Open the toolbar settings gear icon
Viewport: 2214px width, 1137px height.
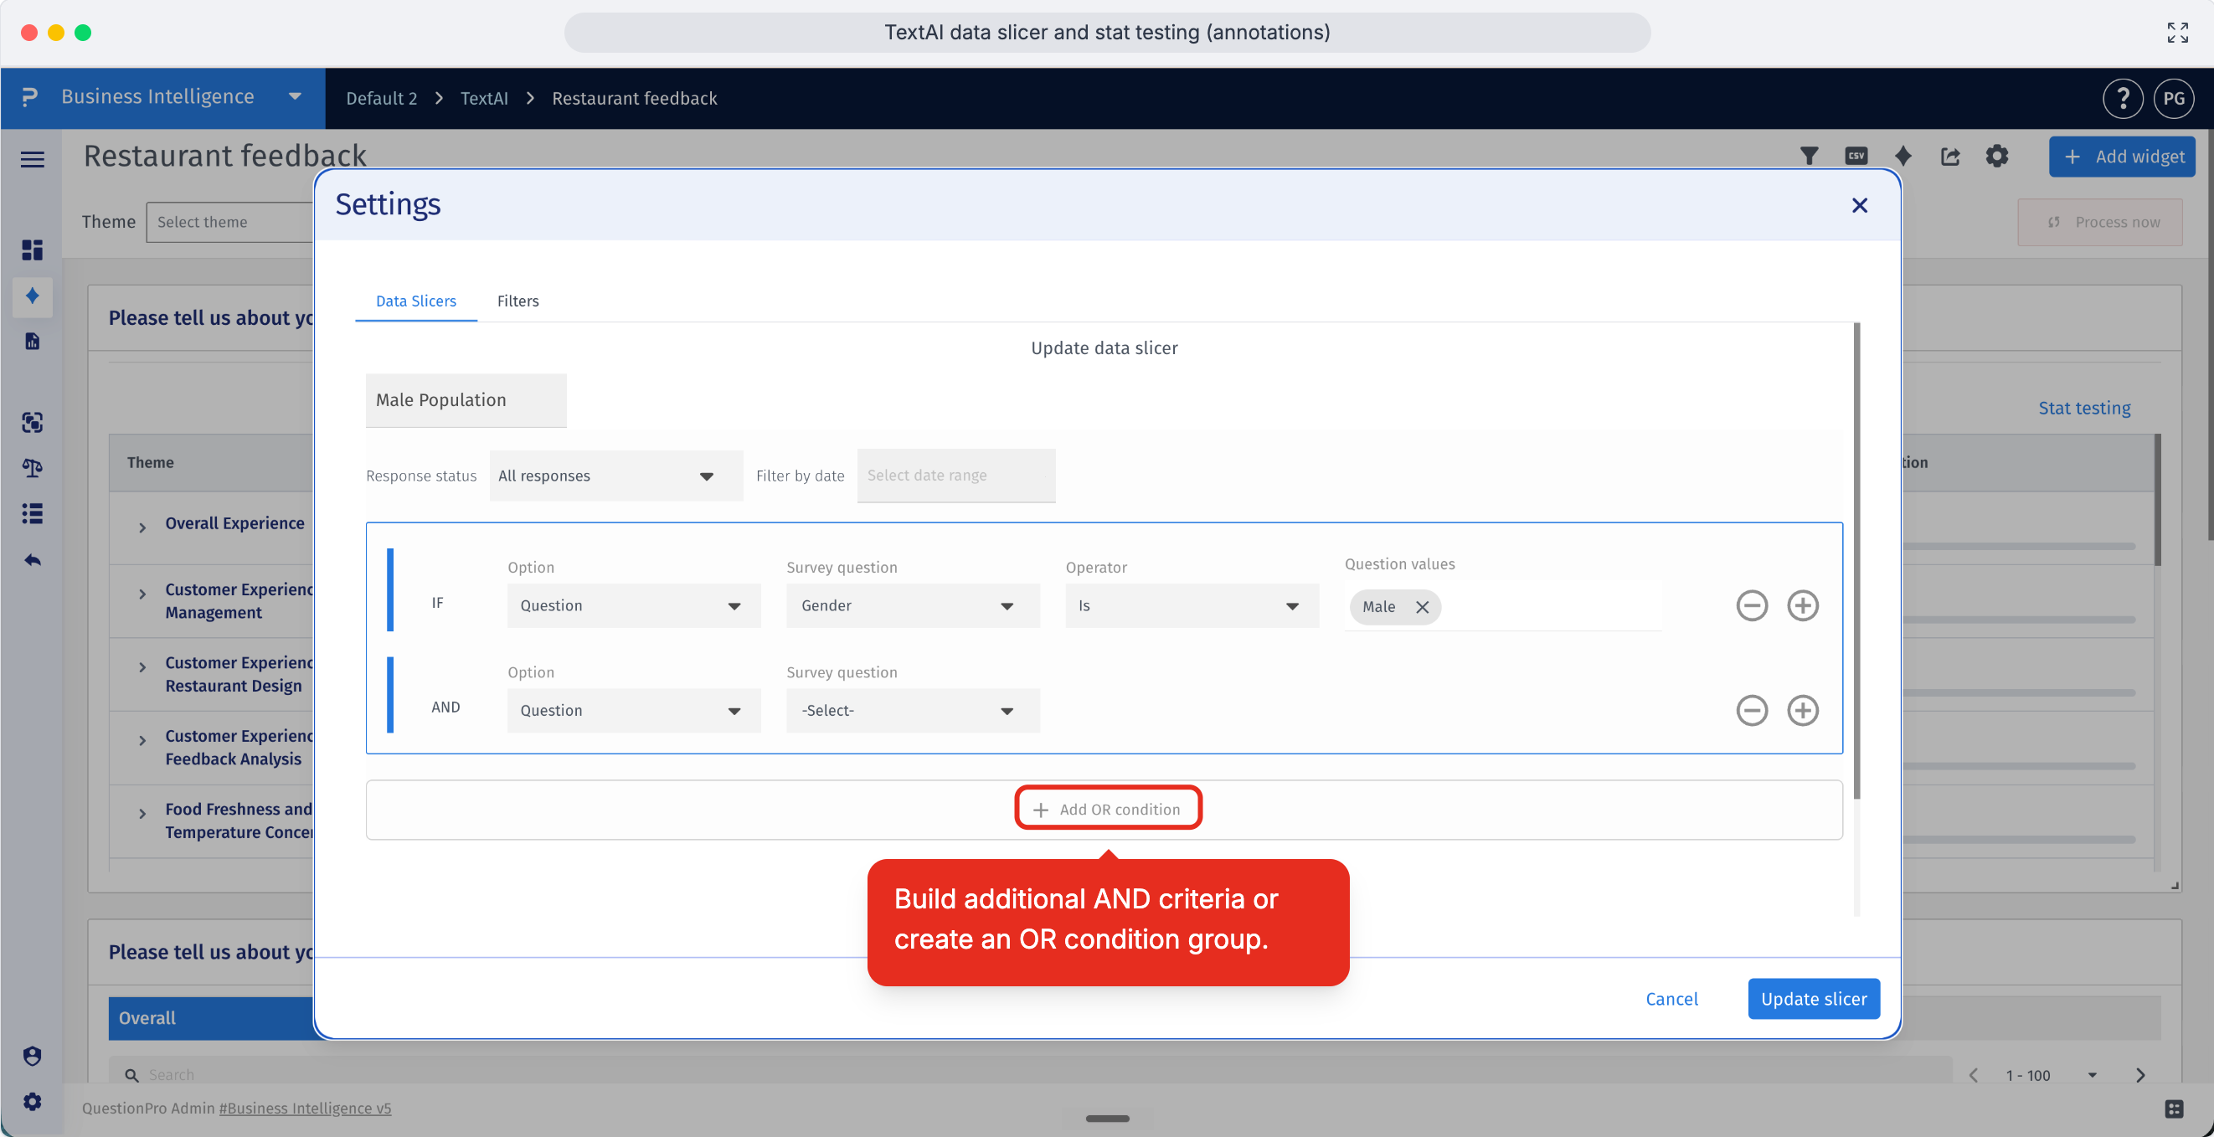tap(1996, 156)
